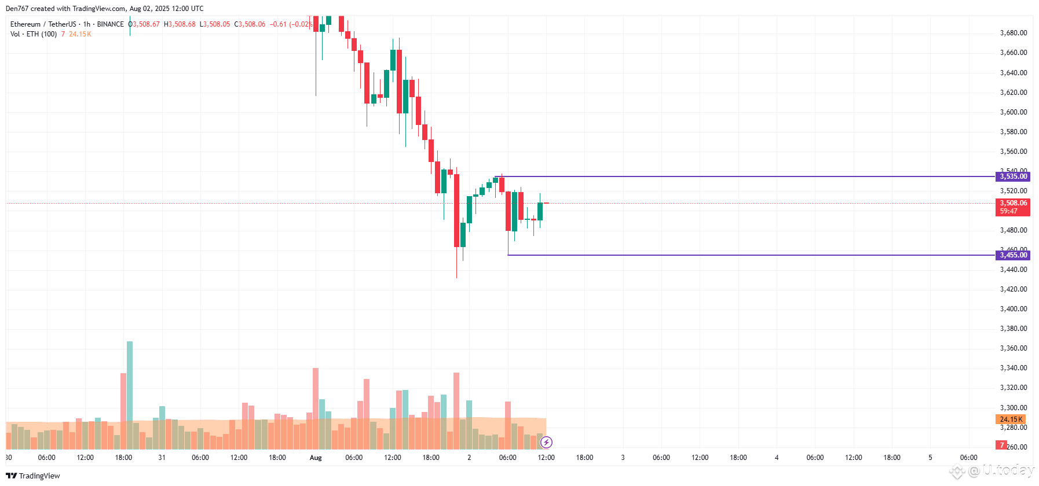
Task: Click the 31 date label on time axis
Action: point(162,458)
